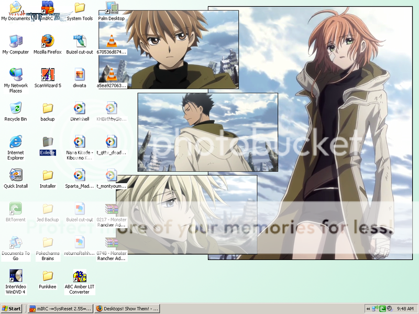Open the backup folder
Viewport: 419px width, 314px height.
[48, 111]
